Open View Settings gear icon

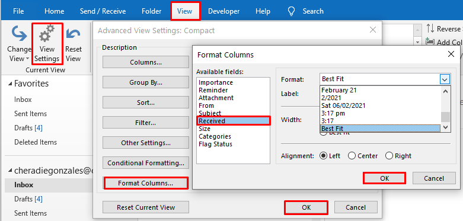click(47, 33)
